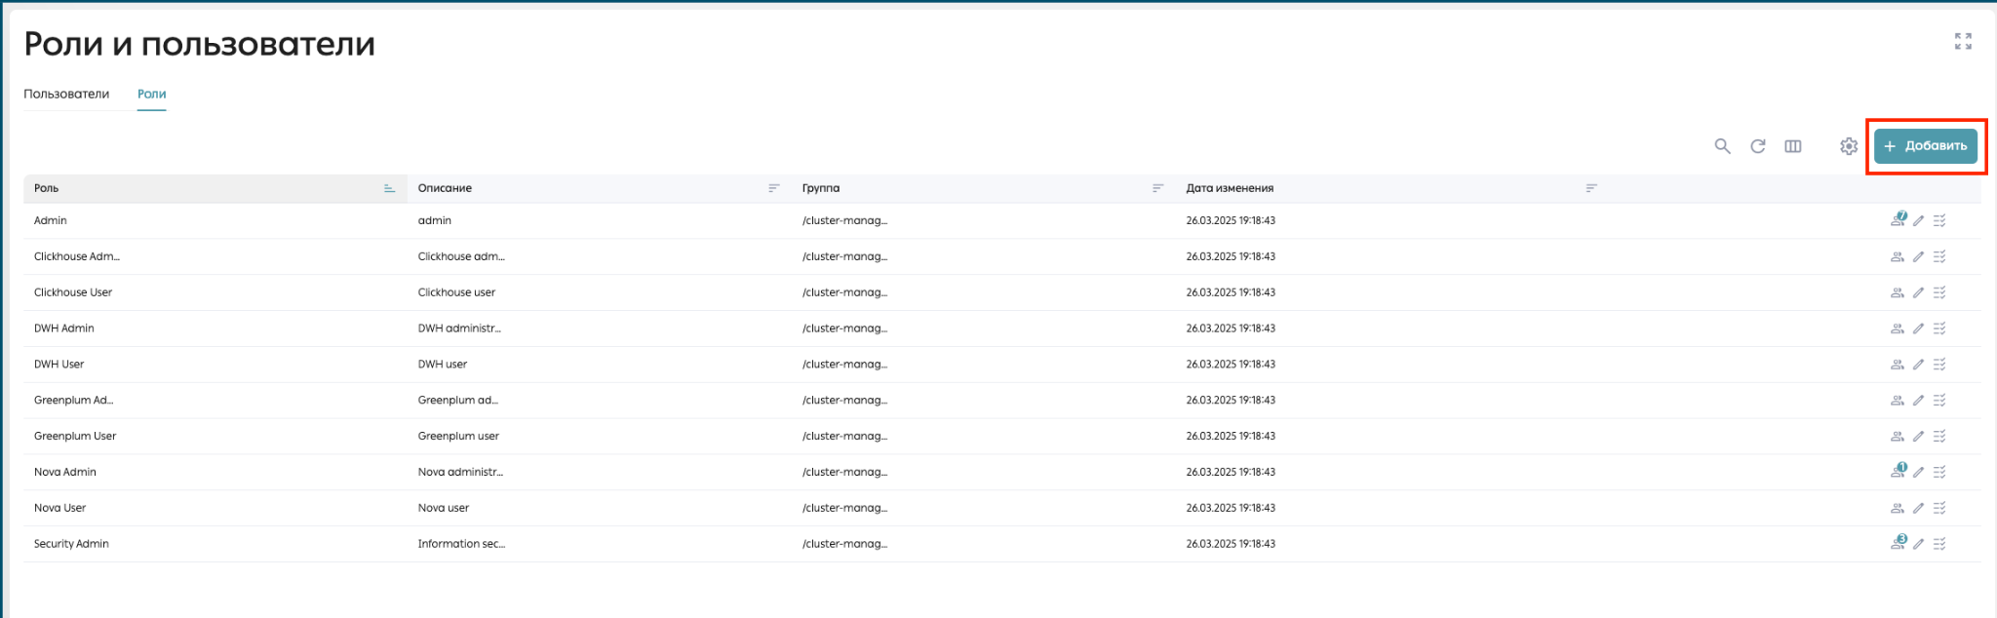Open permissions list for Security Admin

1939,544
